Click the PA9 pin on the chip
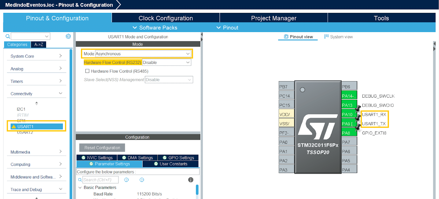The height and width of the screenshot is (199, 439). click(x=349, y=124)
